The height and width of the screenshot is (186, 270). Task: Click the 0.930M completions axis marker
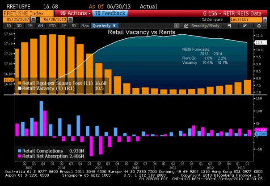tap(261, 134)
